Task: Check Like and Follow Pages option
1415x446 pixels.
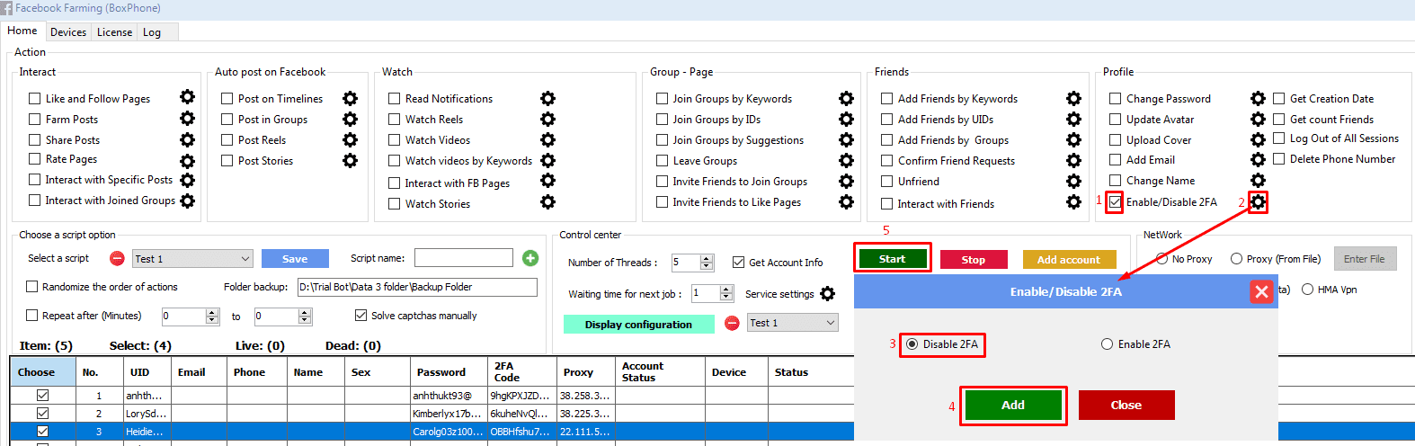Action: [x=35, y=99]
